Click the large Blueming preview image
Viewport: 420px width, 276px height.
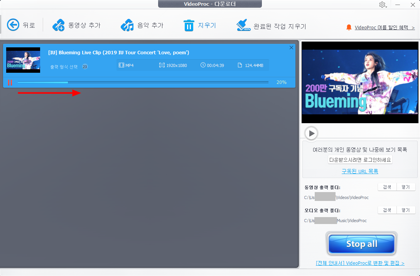point(360,82)
